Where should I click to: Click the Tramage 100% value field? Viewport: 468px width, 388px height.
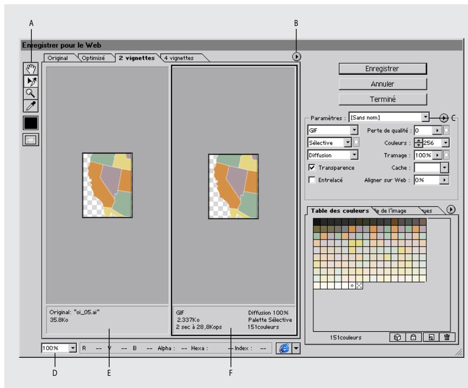coord(424,155)
